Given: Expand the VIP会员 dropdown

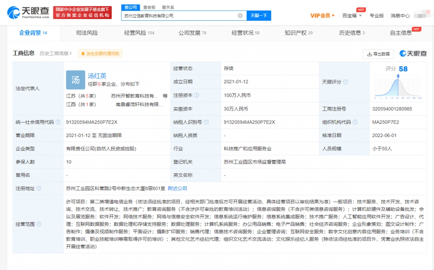Looking at the screenshot, I should pyautogui.click(x=322, y=16).
